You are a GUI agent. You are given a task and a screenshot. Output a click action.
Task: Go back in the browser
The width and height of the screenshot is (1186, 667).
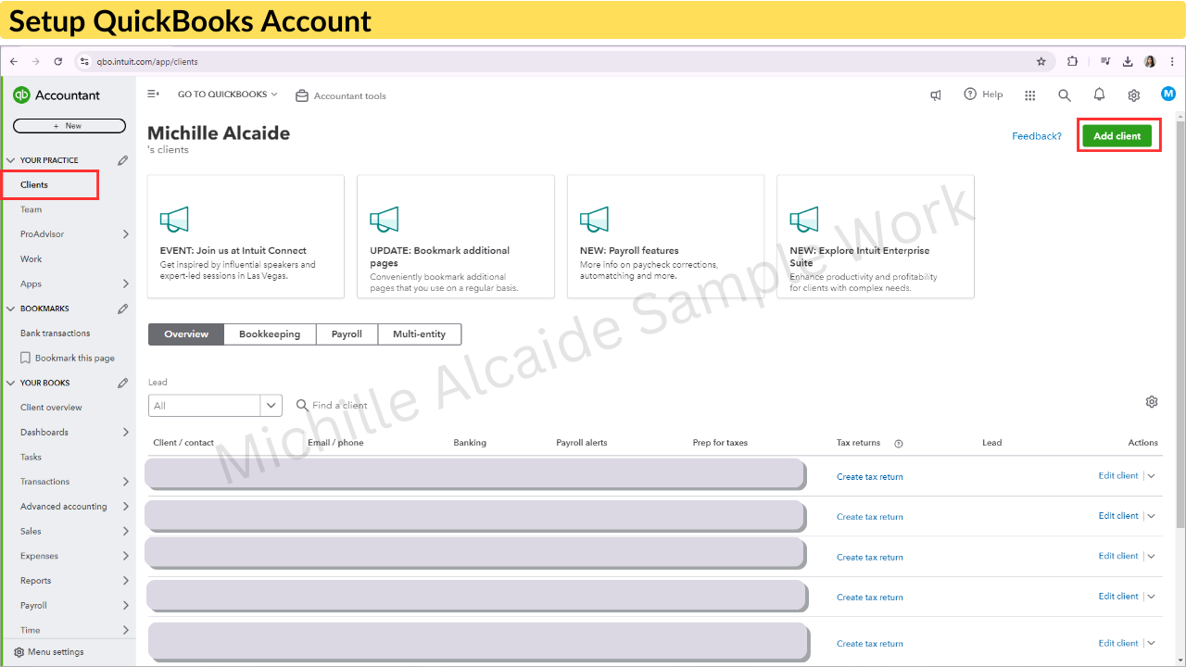(14, 62)
